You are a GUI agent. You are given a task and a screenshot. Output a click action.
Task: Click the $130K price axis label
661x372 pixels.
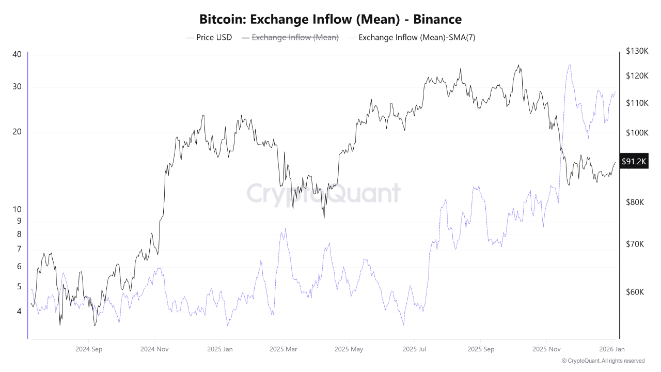[x=636, y=51]
